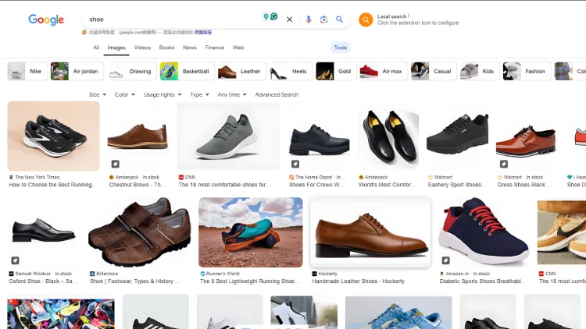This screenshot has width=586, height=329.
Task: Open the Amazon.in Diabetic Sports Shoes image
Action: tap(484, 232)
